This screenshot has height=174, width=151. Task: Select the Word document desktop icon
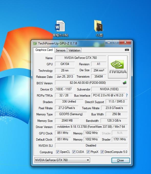pyautogui.click(x=60, y=29)
